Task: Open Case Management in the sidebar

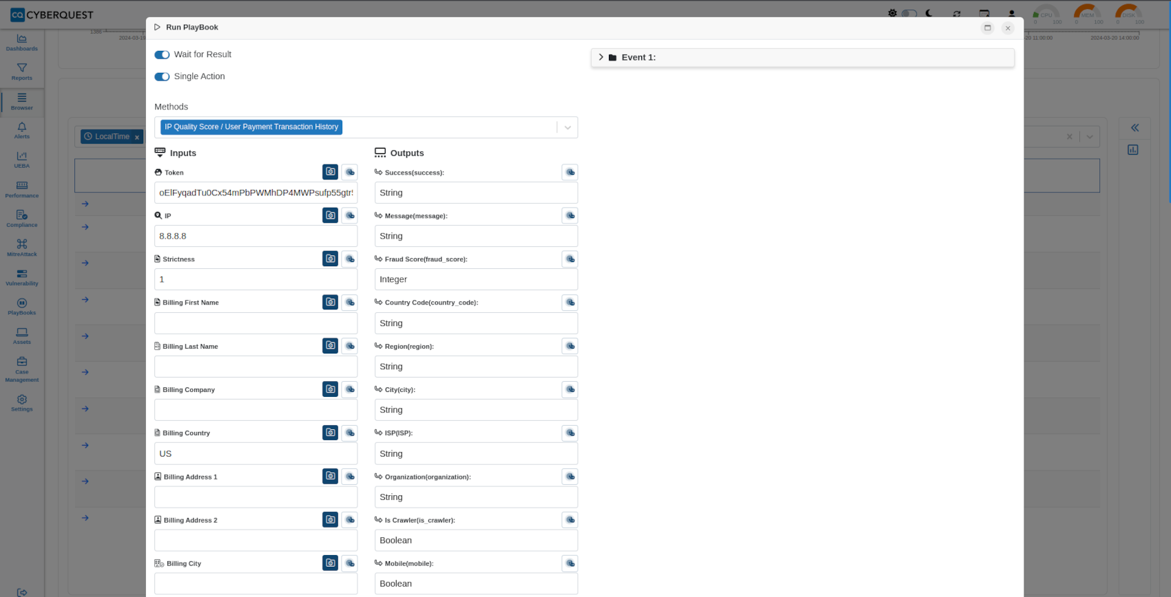Action: click(x=22, y=369)
